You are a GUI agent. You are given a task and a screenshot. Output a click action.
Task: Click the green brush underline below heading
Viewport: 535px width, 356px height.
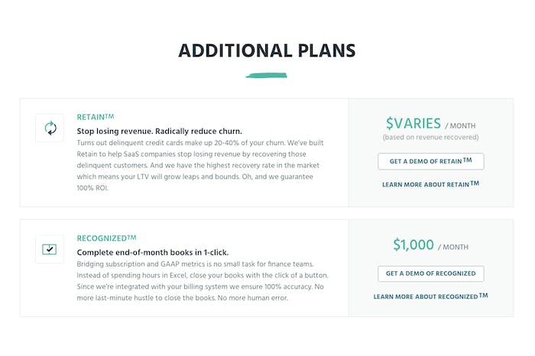coord(266,76)
